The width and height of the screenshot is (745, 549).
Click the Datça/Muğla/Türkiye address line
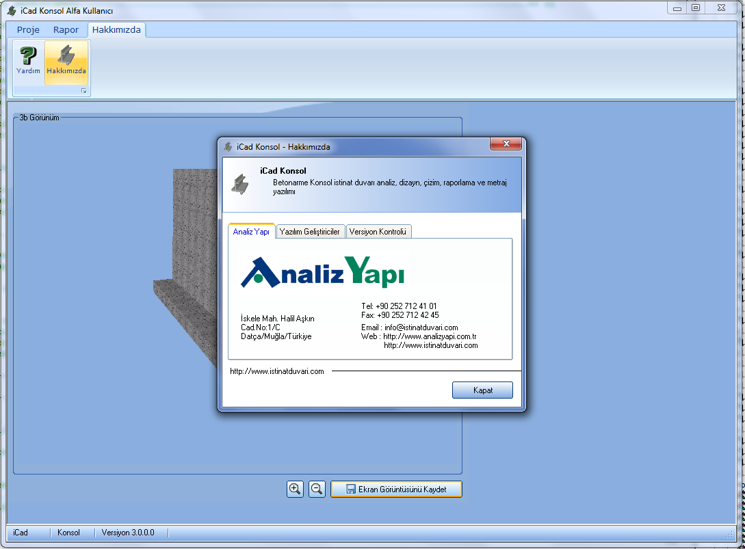coord(276,336)
